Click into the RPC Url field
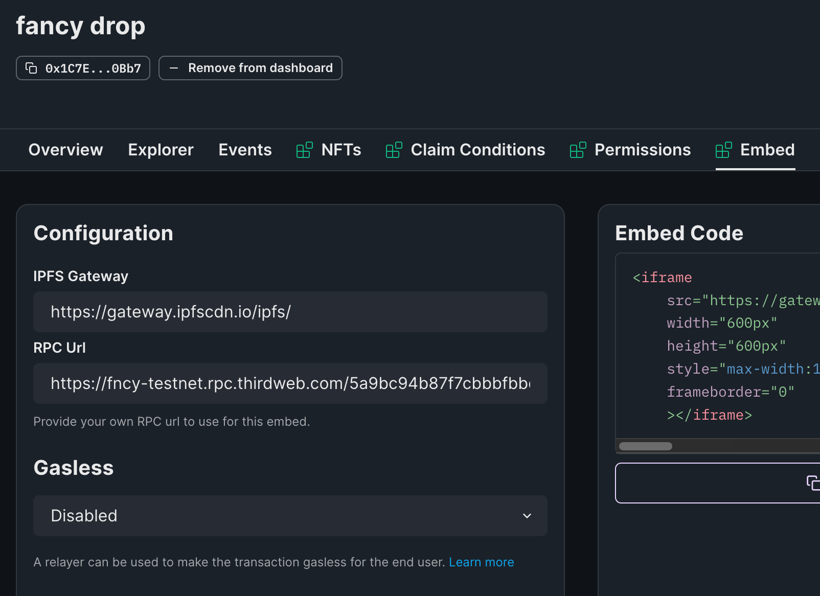 290,383
